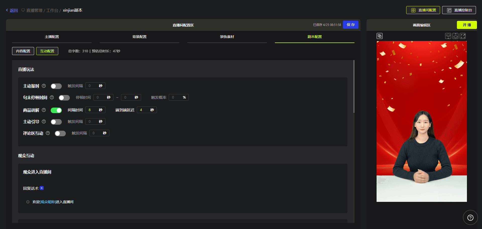Click the move layer up icon
This screenshot has height=229, width=482.
click(455, 36)
